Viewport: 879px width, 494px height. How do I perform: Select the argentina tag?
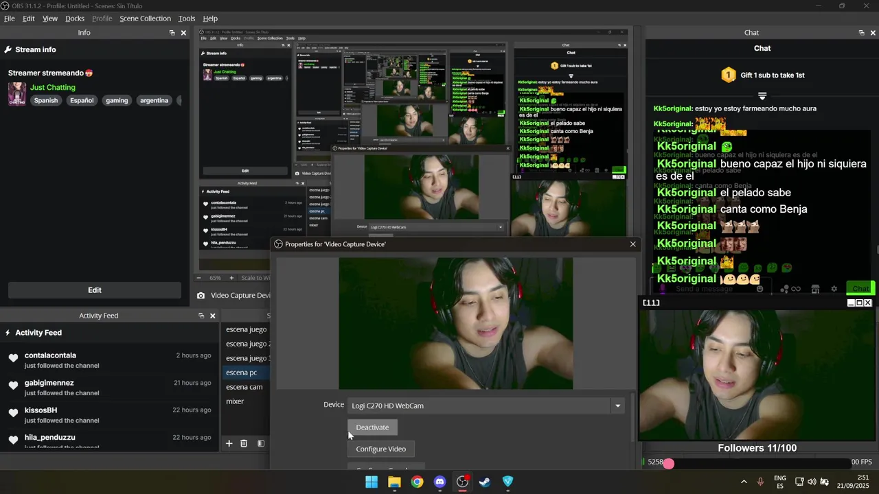[x=154, y=100]
